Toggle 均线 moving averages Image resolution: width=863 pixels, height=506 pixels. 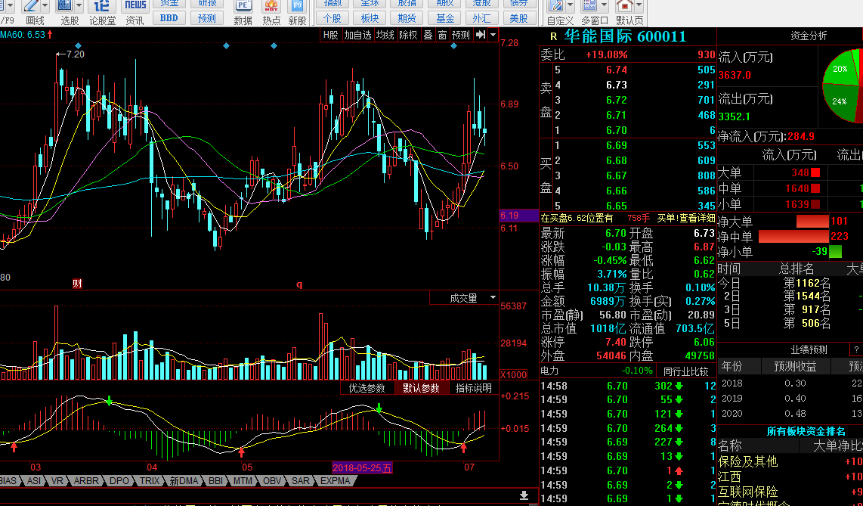tap(385, 35)
